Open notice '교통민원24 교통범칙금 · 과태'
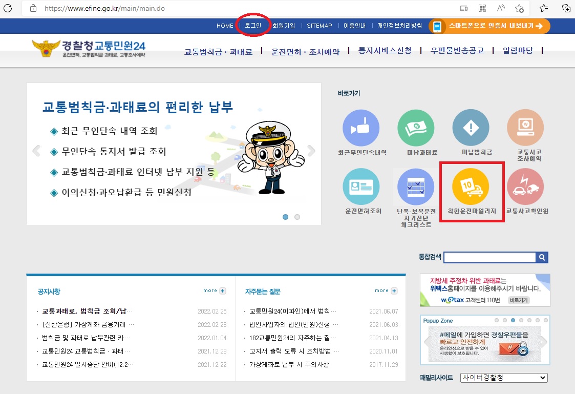 (x=86, y=351)
